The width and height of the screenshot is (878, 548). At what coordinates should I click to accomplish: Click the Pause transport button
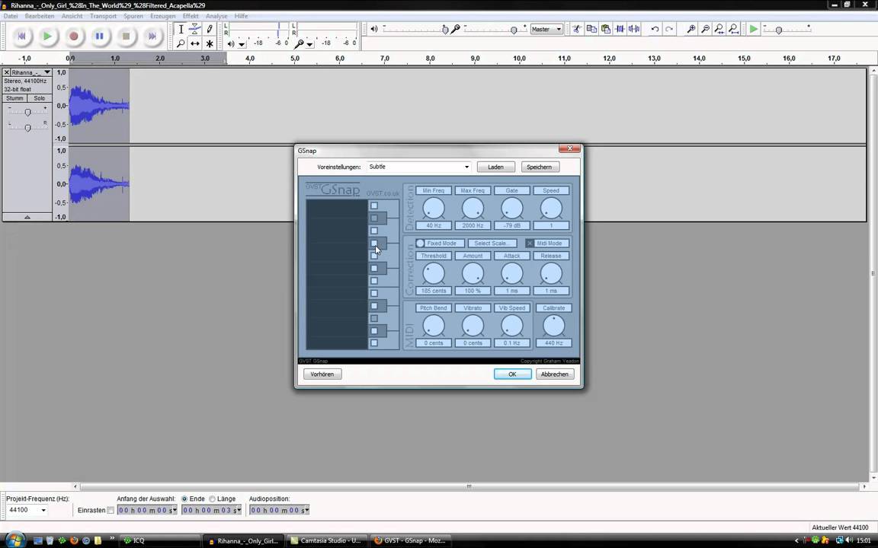coord(100,36)
